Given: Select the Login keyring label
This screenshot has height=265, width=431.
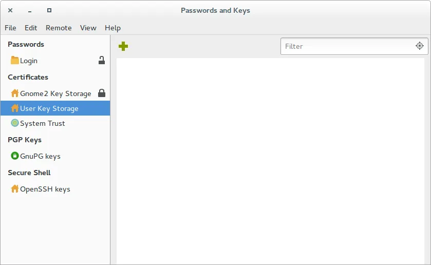Looking at the screenshot, I should 29,61.
